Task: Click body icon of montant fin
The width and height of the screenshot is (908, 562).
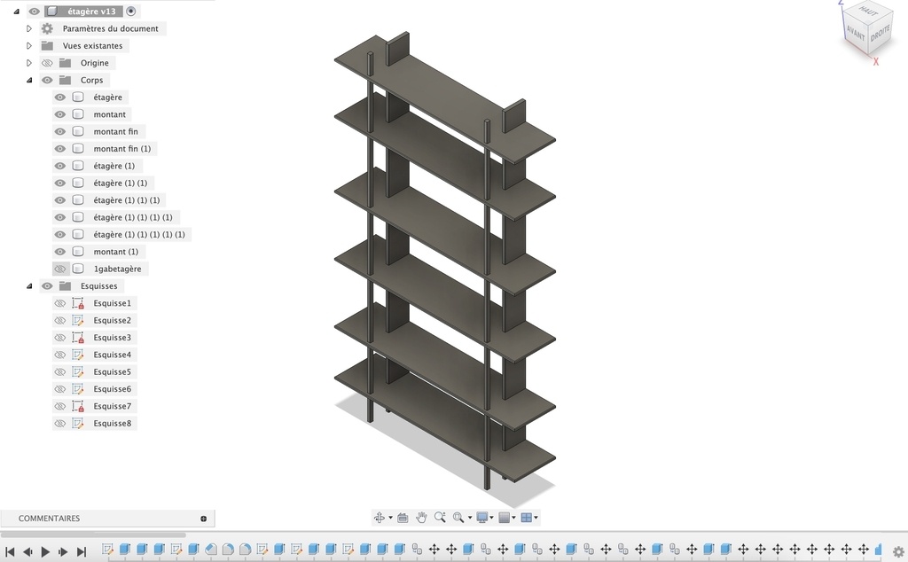Action: (78, 131)
